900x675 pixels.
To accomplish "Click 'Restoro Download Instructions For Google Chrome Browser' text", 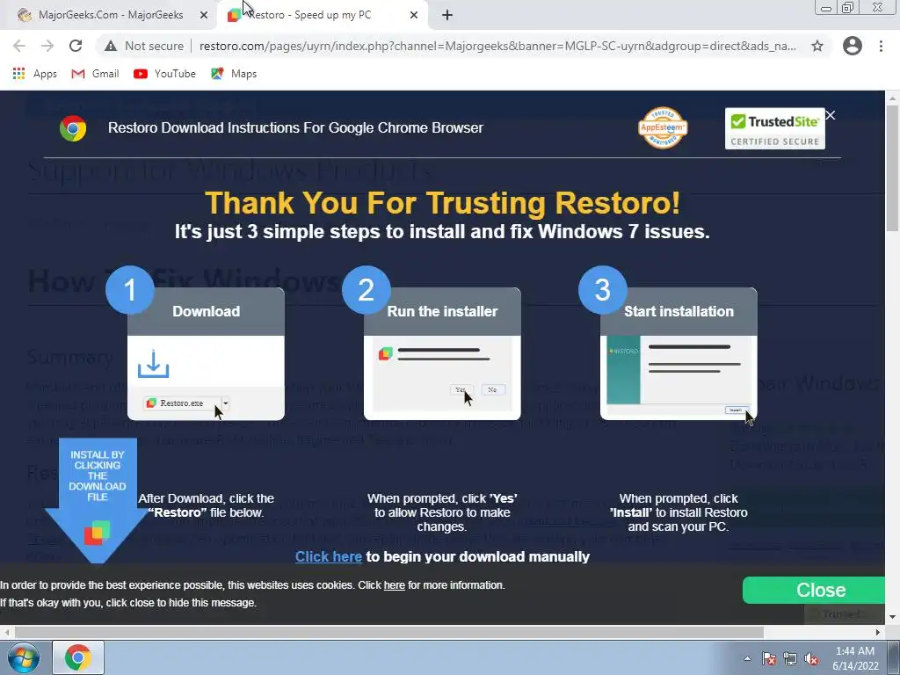I will pos(295,127).
